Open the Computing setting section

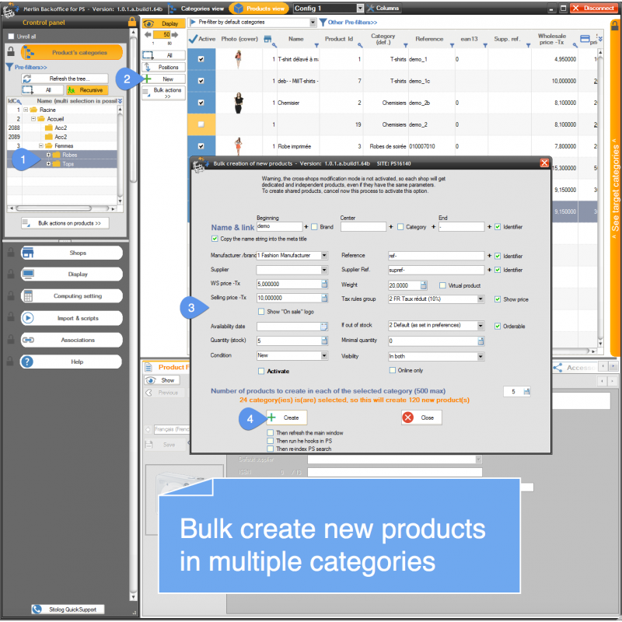click(x=71, y=296)
